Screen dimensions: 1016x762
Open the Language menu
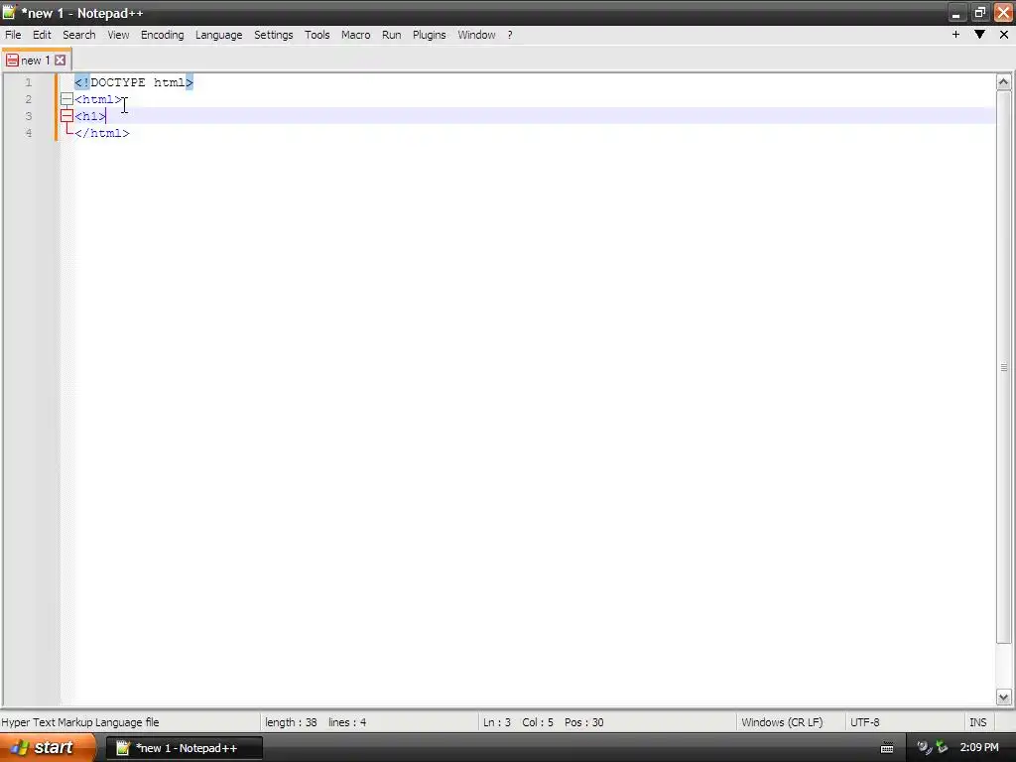click(x=219, y=35)
